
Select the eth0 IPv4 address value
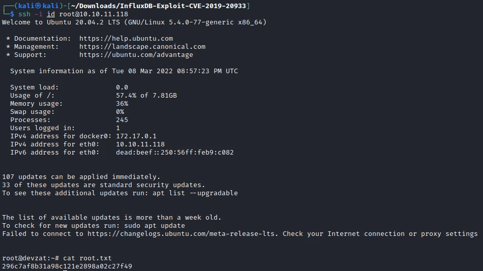(140, 144)
